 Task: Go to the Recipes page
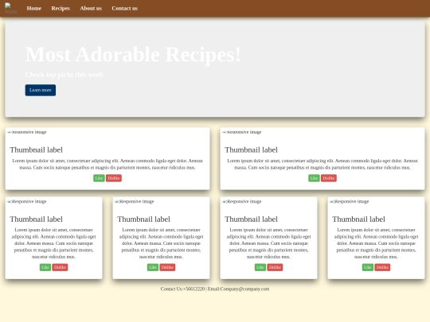[61, 8]
